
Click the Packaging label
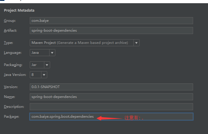click(13, 65)
